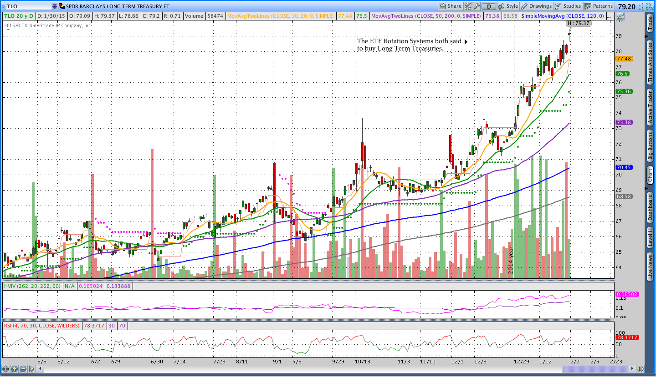
Task: Open the Style menu
Action: point(508,6)
